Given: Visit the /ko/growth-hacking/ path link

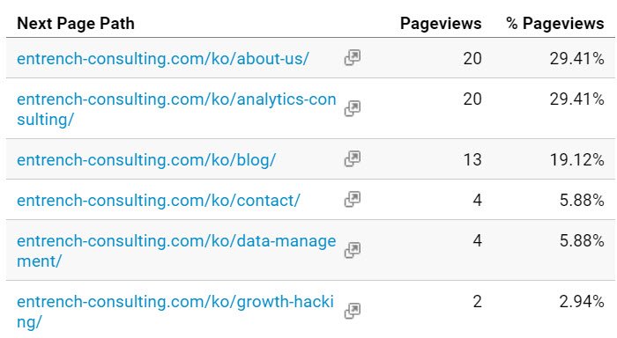Looking at the screenshot, I should pyautogui.click(x=175, y=312).
